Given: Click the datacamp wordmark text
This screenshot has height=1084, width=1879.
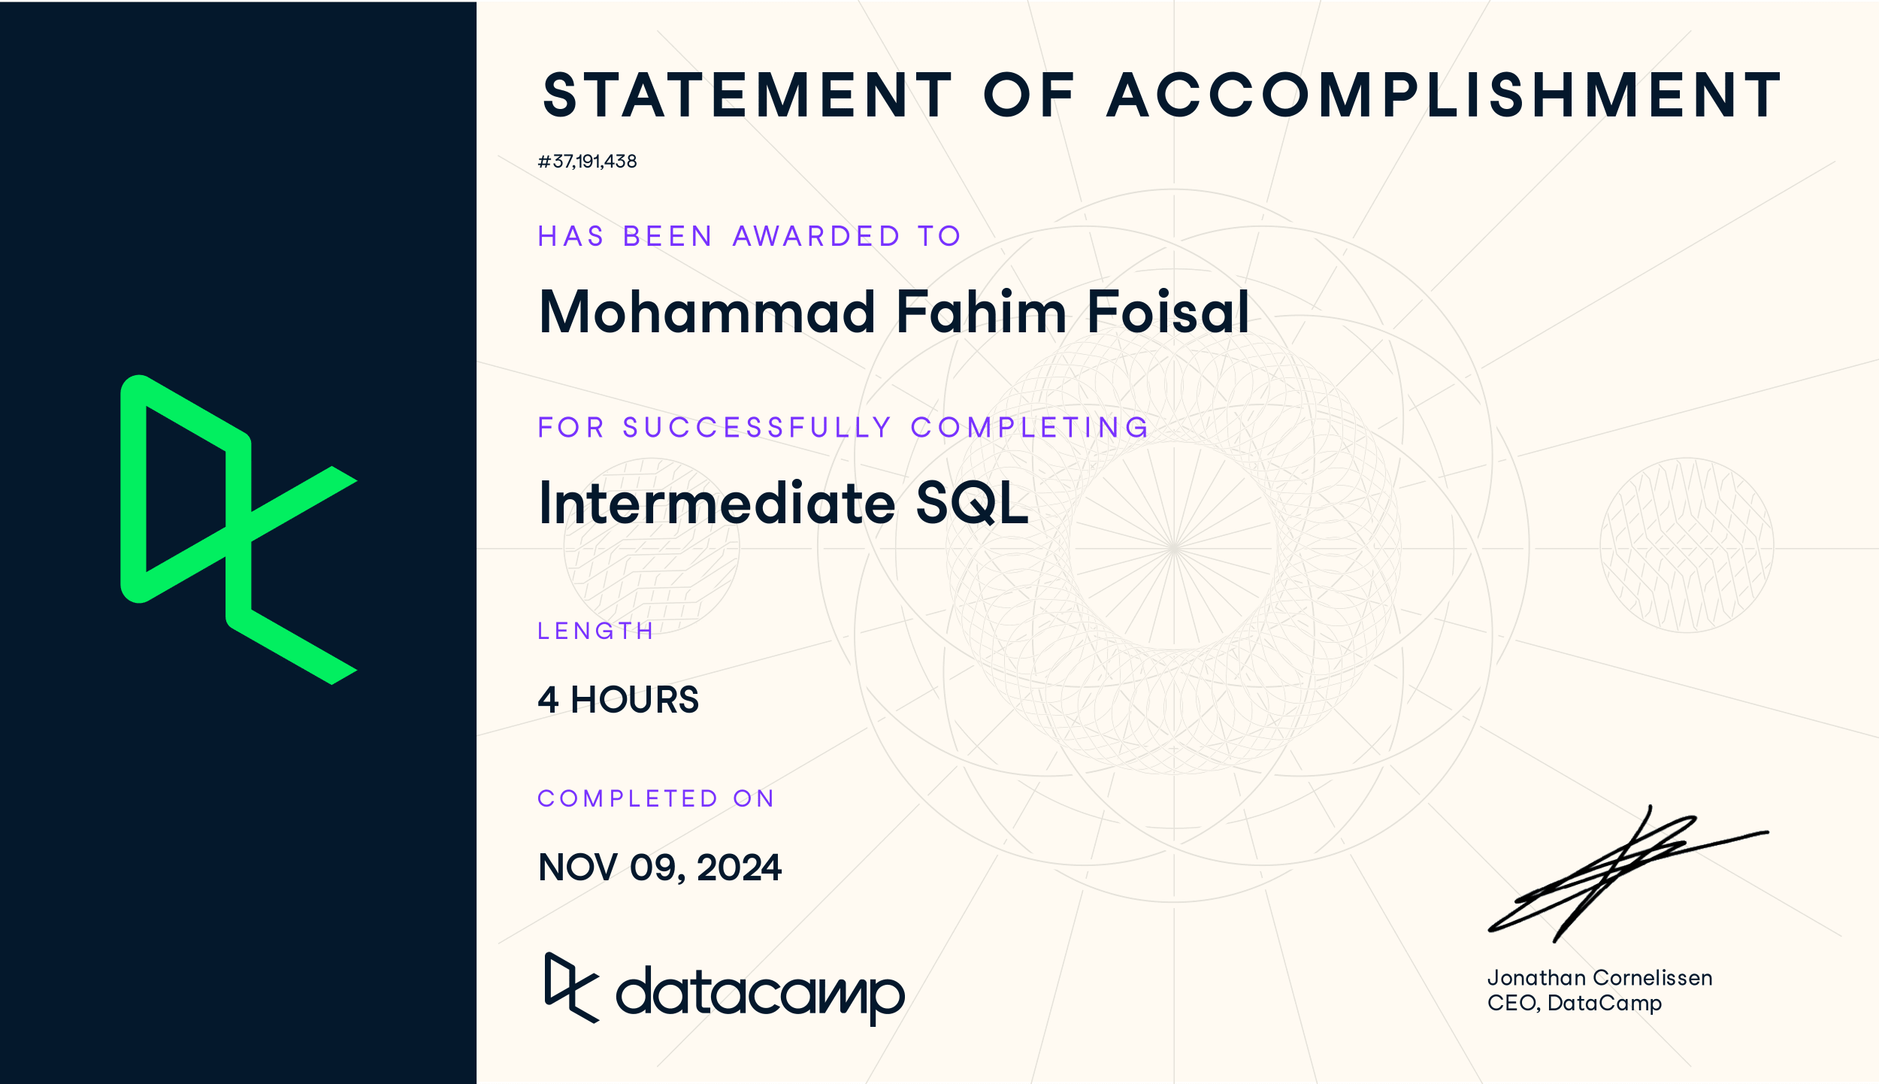Looking at the screenshot, I should pyautogui.click(x=760, y=996).
